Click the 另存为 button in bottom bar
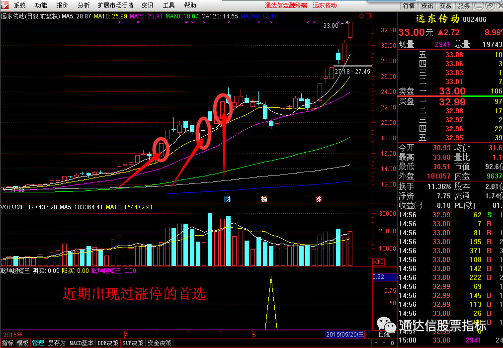 point(57,343)
